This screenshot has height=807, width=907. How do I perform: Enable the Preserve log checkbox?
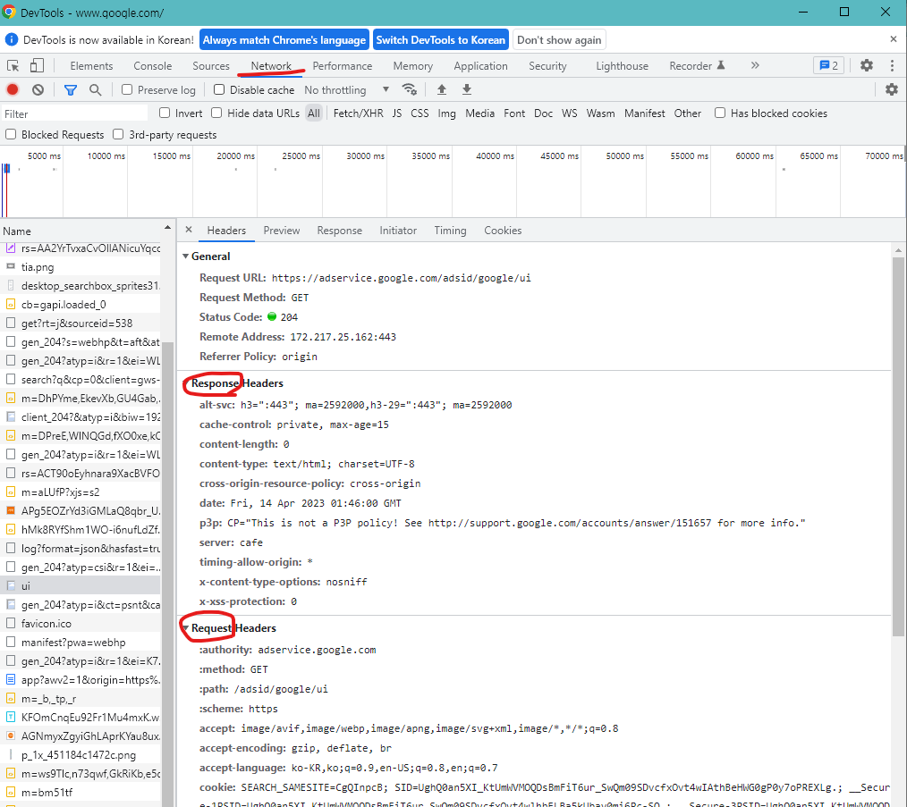127,89
